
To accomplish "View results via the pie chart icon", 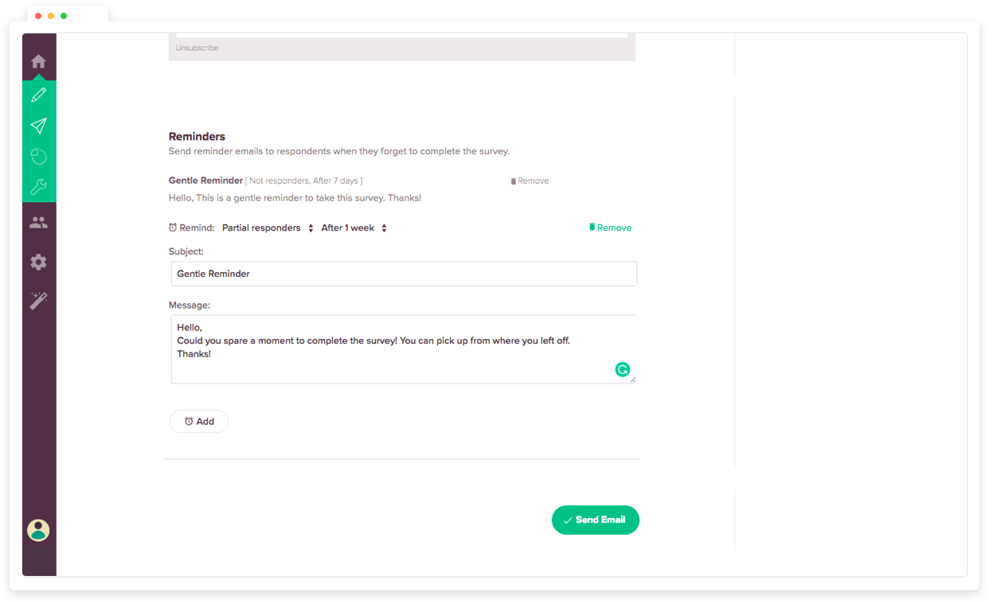I will 38,156.
